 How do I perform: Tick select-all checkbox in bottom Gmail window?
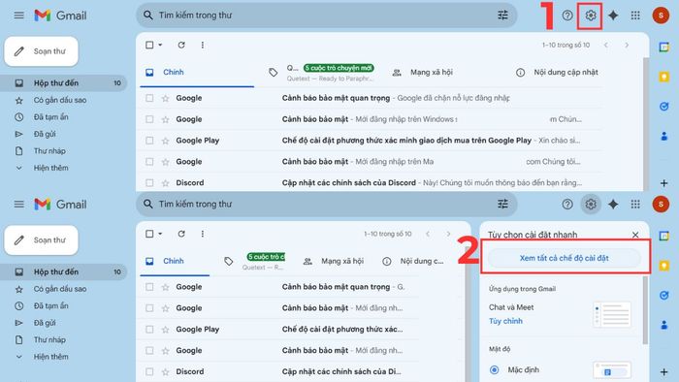[x=149, y=234]
